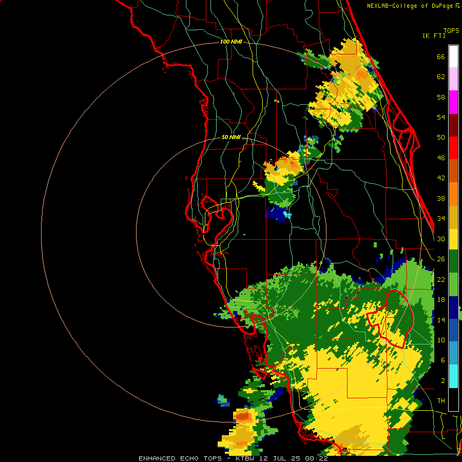Viewport: 462px width, 462px height.
Task: Click the black TH threshold legend swatch
Action: click(453, 399)
